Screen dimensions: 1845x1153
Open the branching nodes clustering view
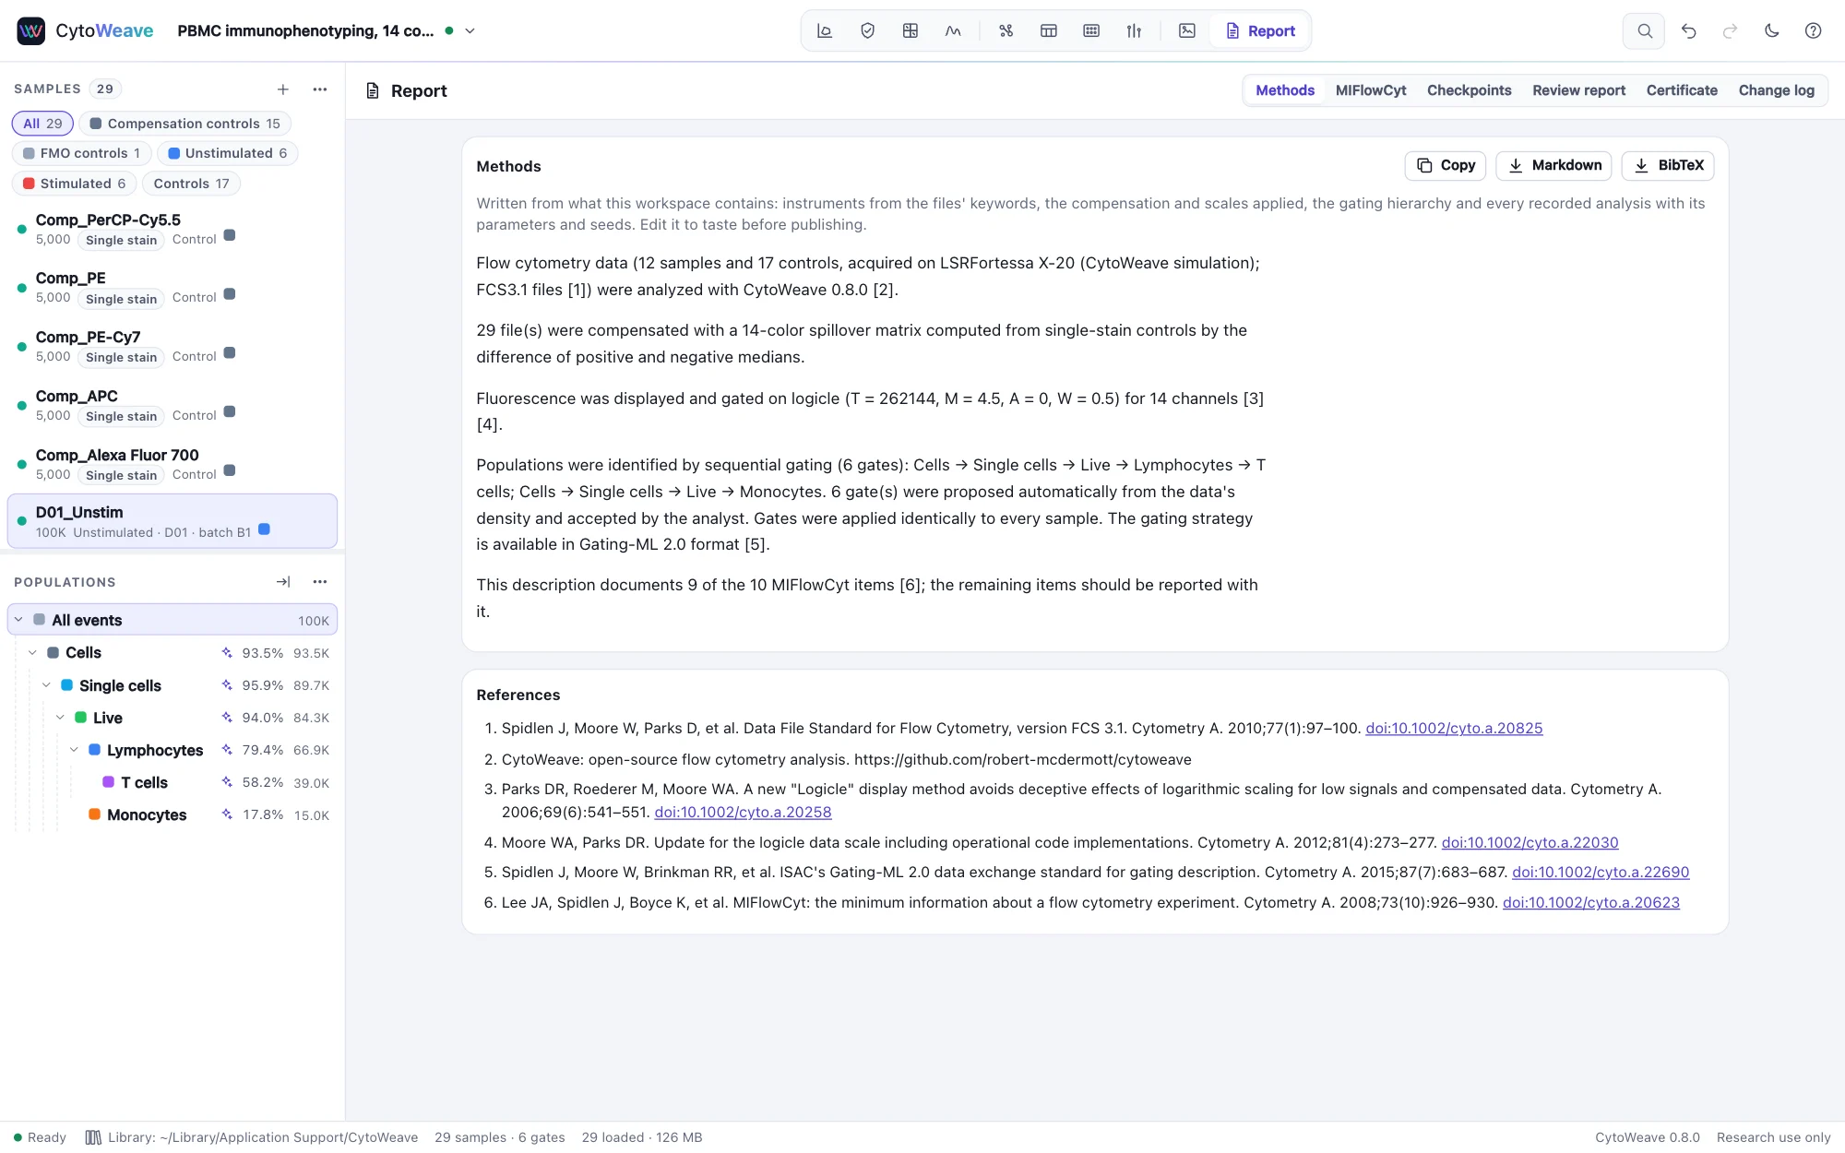[x=1006, y=30]
